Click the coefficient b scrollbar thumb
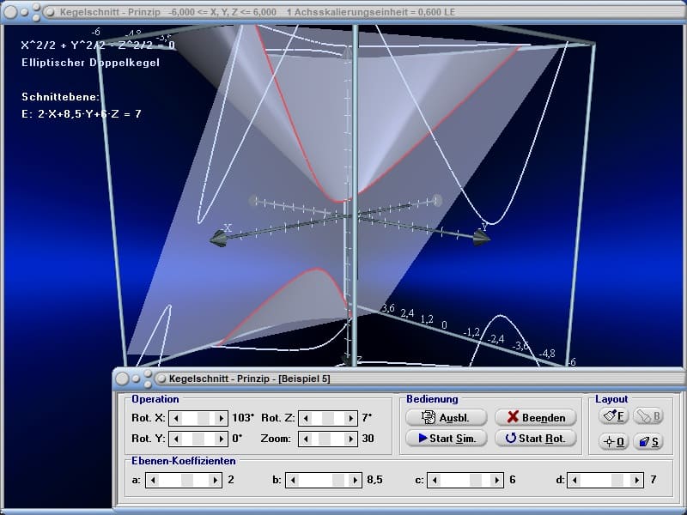The image size is (687, 515). click(x=338, y=480)
